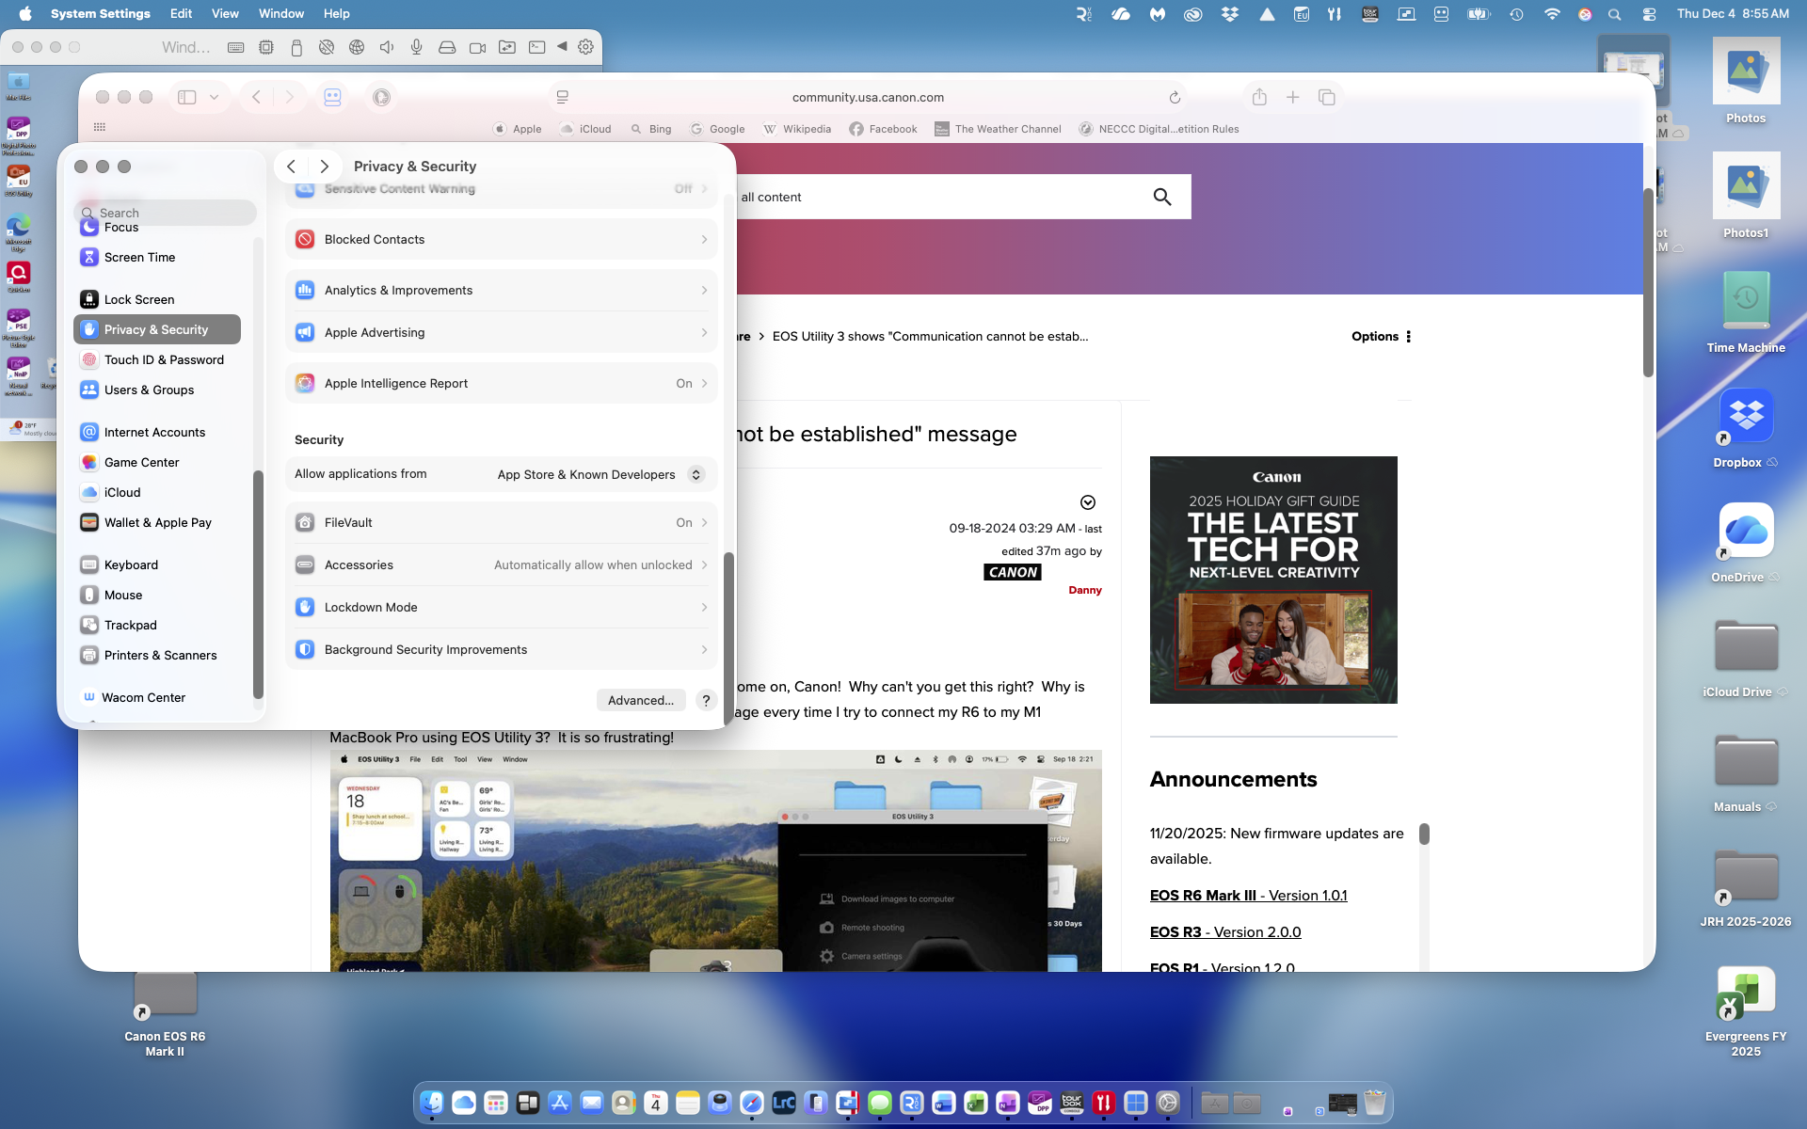The height and width of the screenshot is (1129, 1807).
Task: Click the Dropbox icon in menu bar
Action: [x=1230, y=14]
